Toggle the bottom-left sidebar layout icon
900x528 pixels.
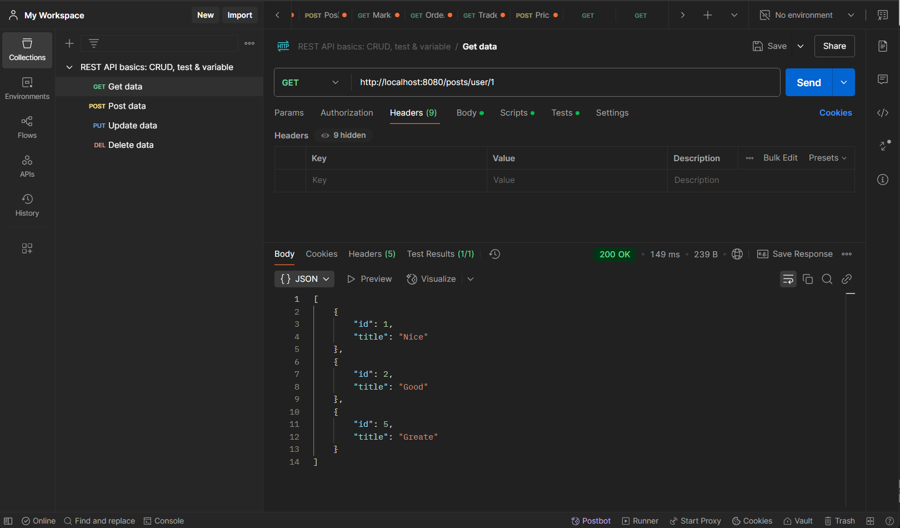[8, 521]
